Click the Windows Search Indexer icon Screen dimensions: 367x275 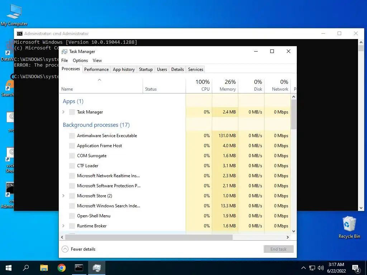point(72,206)
